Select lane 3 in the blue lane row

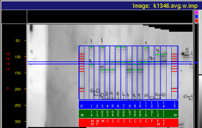[x=102, y=106]
